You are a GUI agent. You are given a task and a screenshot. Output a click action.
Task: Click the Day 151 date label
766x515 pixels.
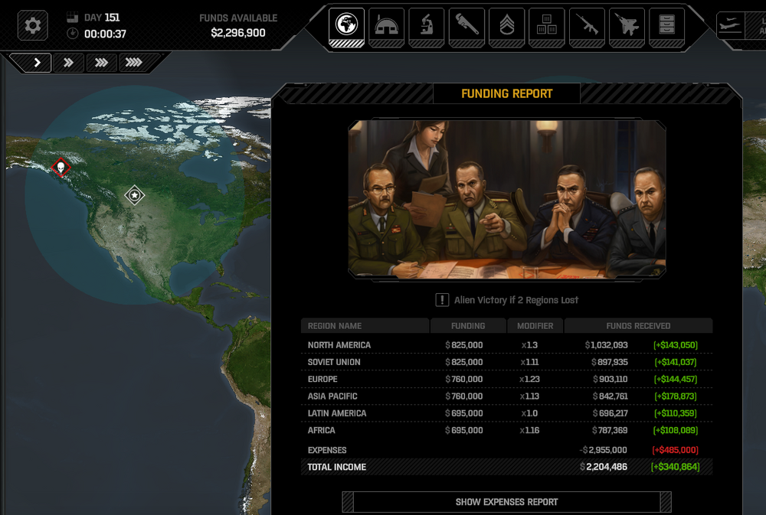click(x=102, y=18)
